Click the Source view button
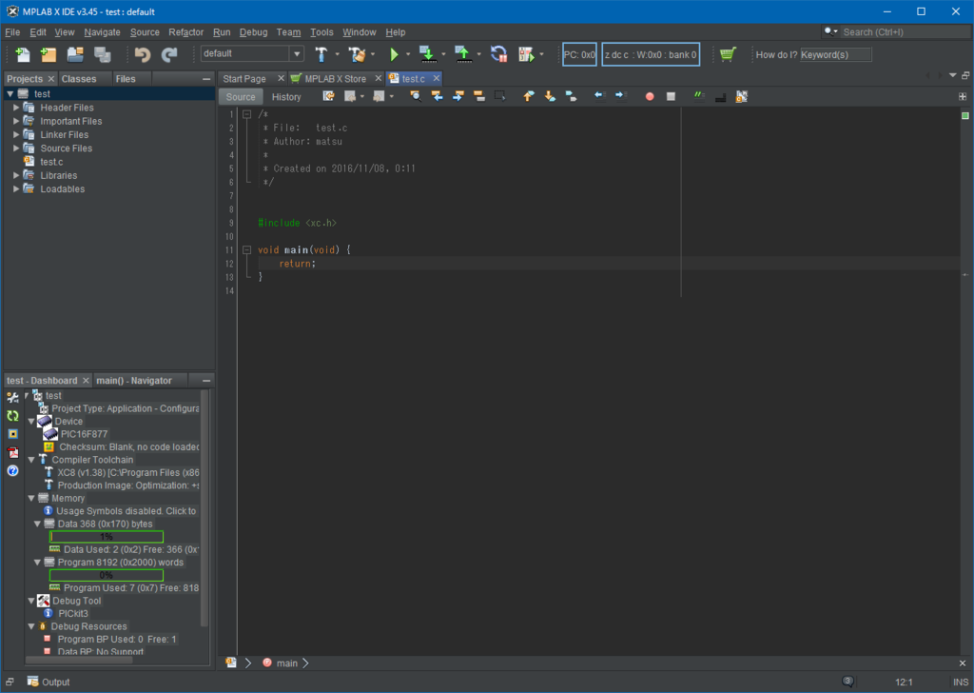Viewport: 974px width, 693px height. [241, 97]
